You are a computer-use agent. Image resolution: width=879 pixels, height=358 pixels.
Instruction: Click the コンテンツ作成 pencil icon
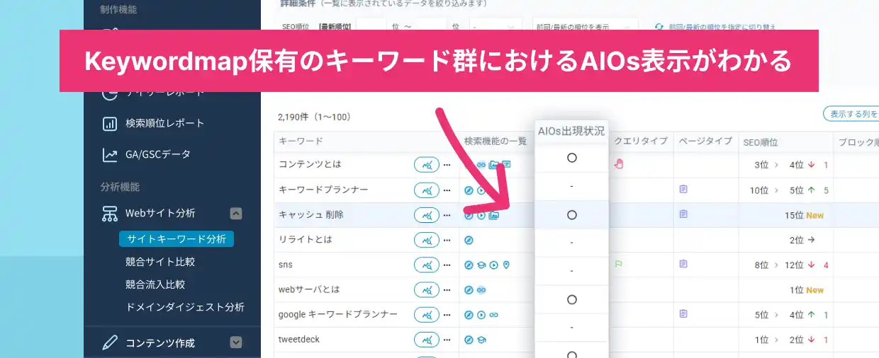click(110, 343)
